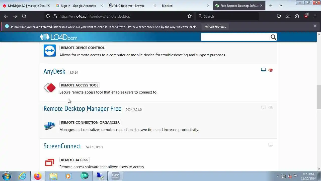The image size is (321, 181).
Task: Toggle faded eye icon beside Remote Desktop Manager
Action: (271, 107)
